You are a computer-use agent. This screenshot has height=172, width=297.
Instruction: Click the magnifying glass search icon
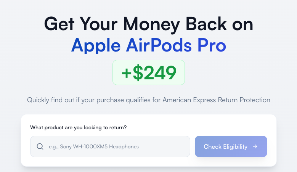pos(40,146)
